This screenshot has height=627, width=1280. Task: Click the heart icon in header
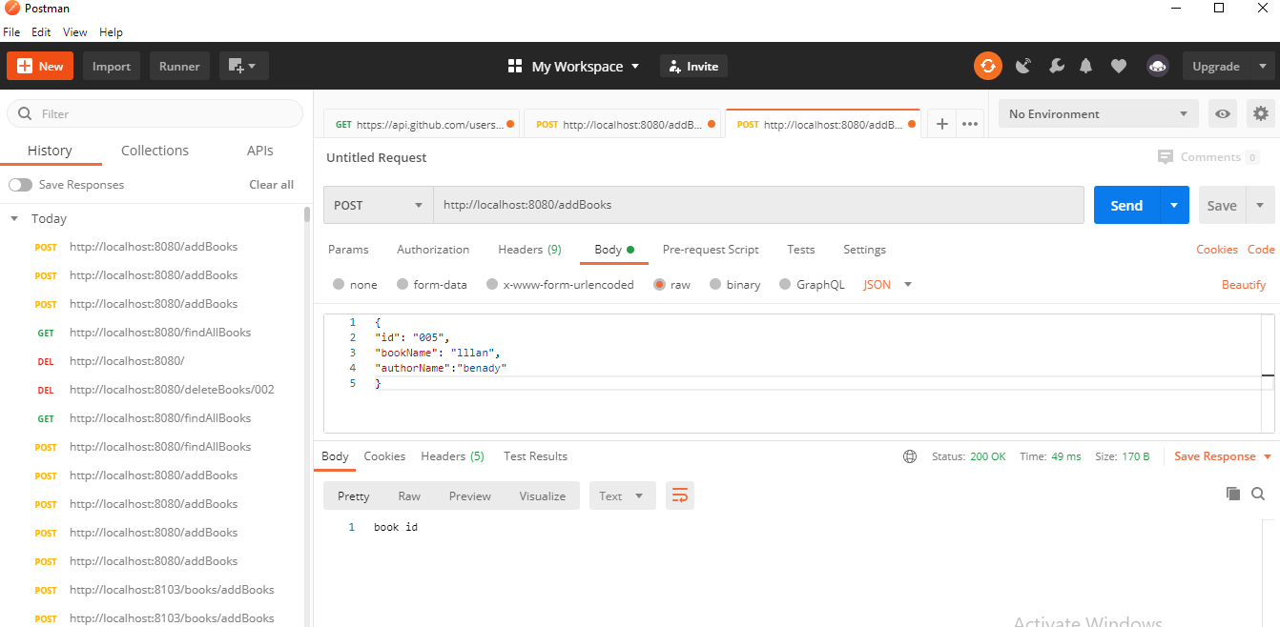(1119, 66)
